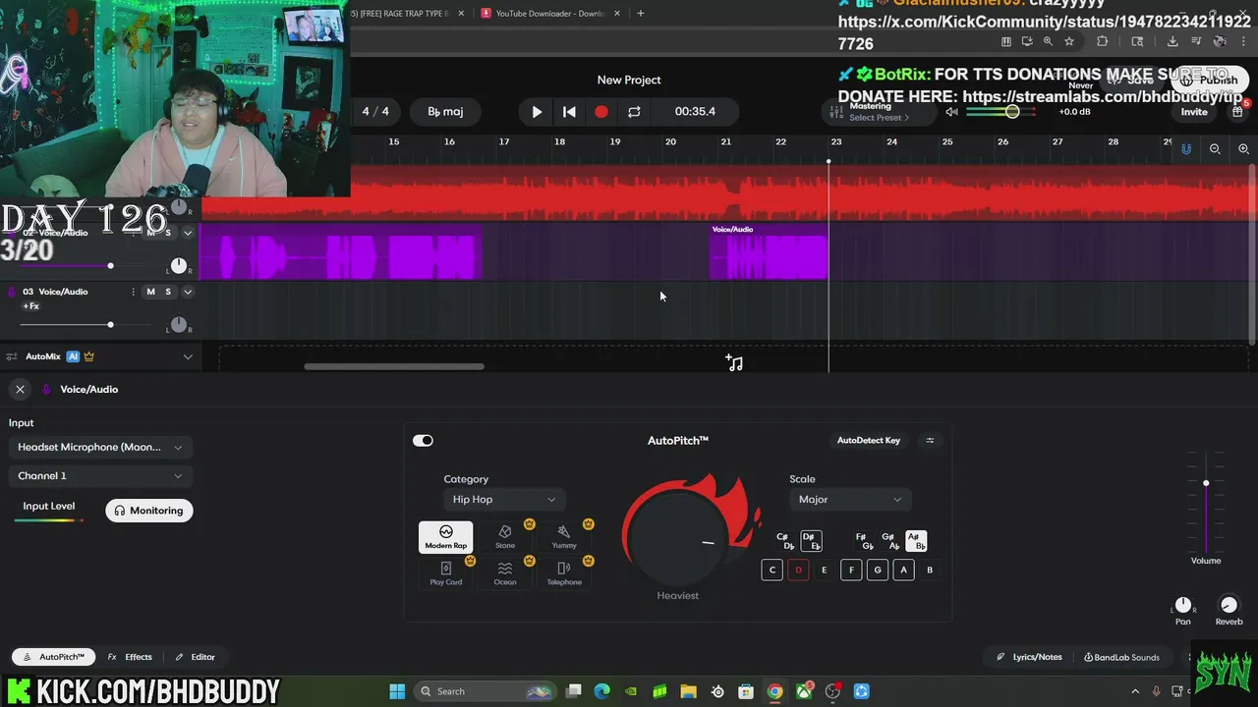The height and width of the screenshot is (707, 1258).
Task: Open AutoPitch advanced settings sliders icon
Action: pos(930,441)
